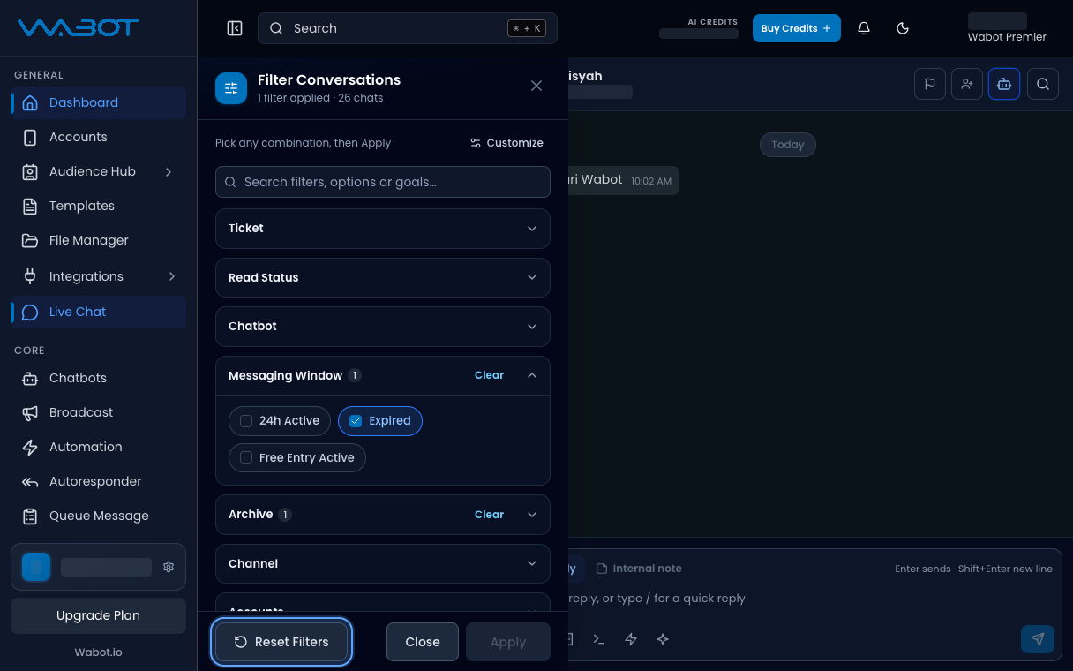Click the flag icon in chat header

click(x=930, y=84)
